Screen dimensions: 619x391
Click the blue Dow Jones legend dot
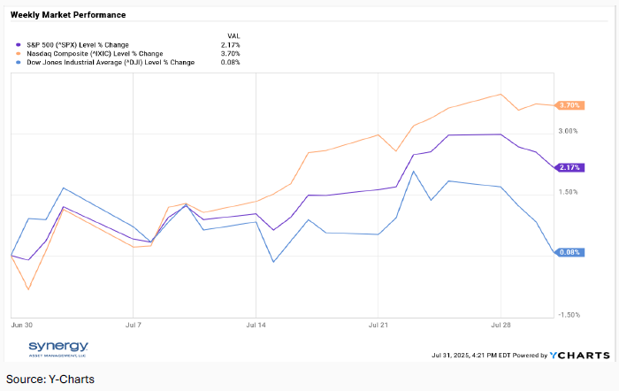point(19,62)
